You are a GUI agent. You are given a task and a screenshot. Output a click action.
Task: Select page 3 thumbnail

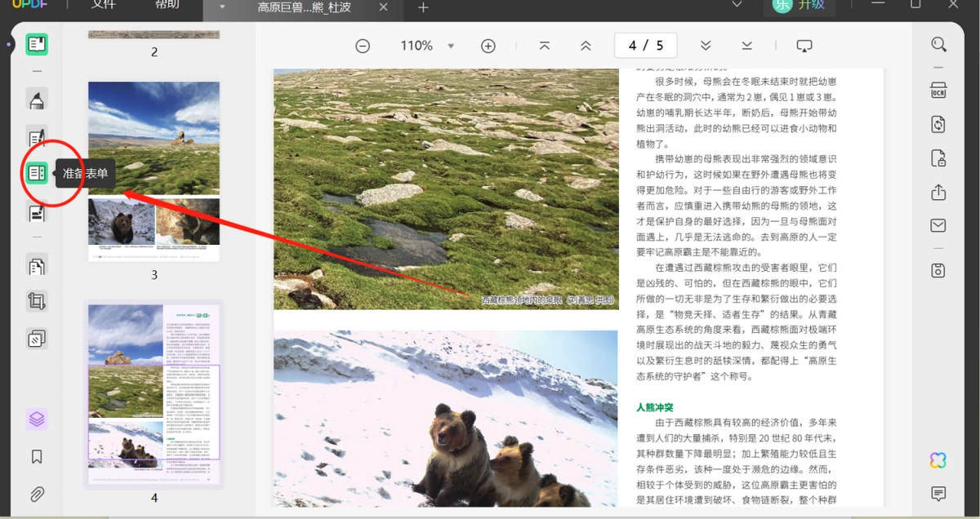(154, 171)
